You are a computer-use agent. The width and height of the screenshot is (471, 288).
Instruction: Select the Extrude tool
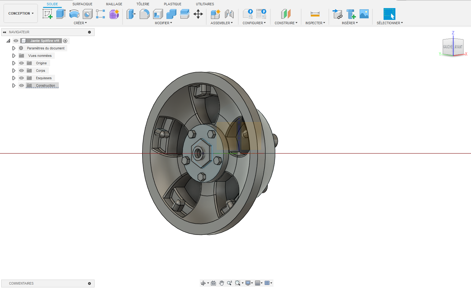point(61,14)
